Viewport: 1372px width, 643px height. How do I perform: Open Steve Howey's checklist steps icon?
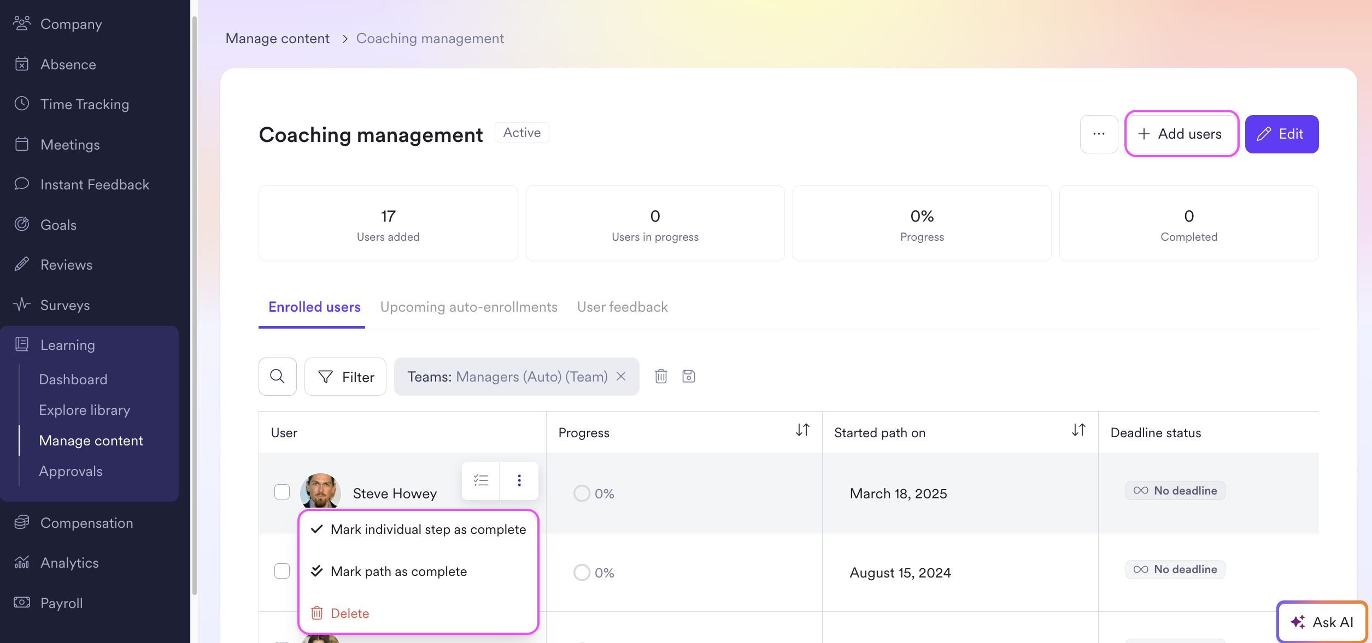[x=481, y=480]
